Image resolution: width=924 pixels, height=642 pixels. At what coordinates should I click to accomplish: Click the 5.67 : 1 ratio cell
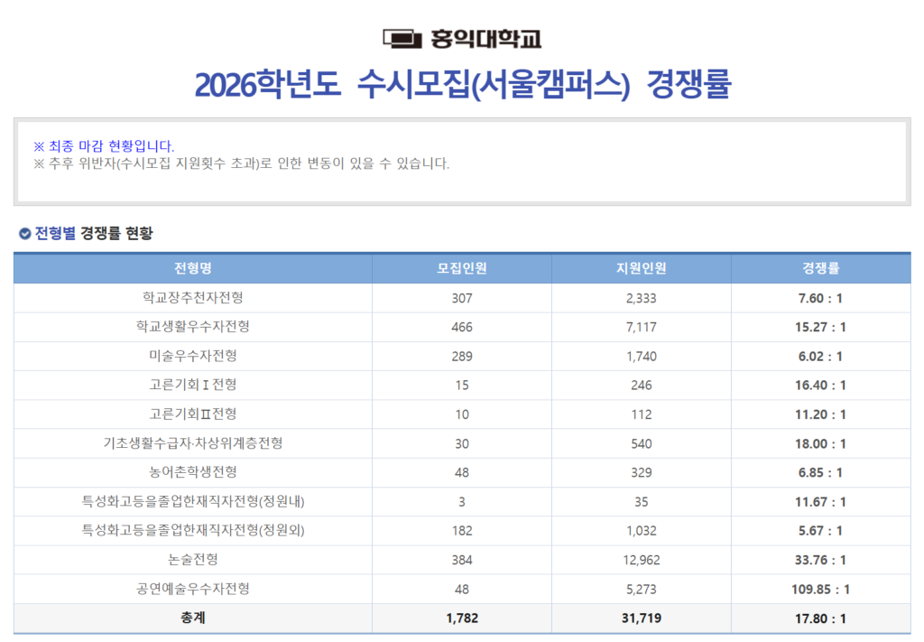coord(820,531)
